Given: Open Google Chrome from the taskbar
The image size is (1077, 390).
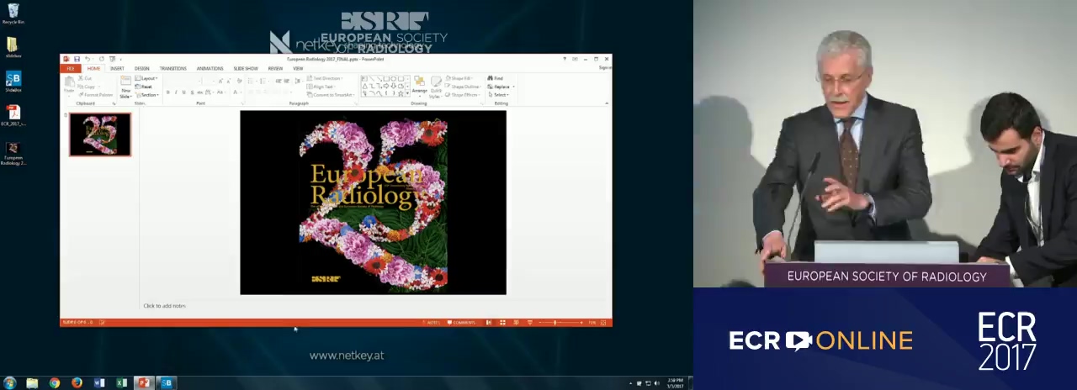Looking at the screenshot, I should tap(54, 383).
